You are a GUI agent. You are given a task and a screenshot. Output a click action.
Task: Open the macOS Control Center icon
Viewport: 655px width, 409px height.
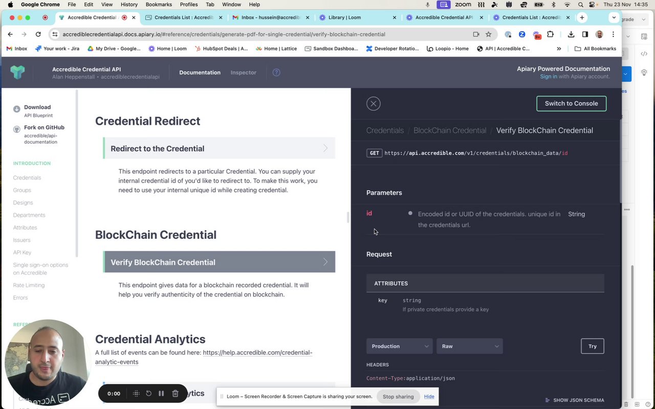(592, 5)
